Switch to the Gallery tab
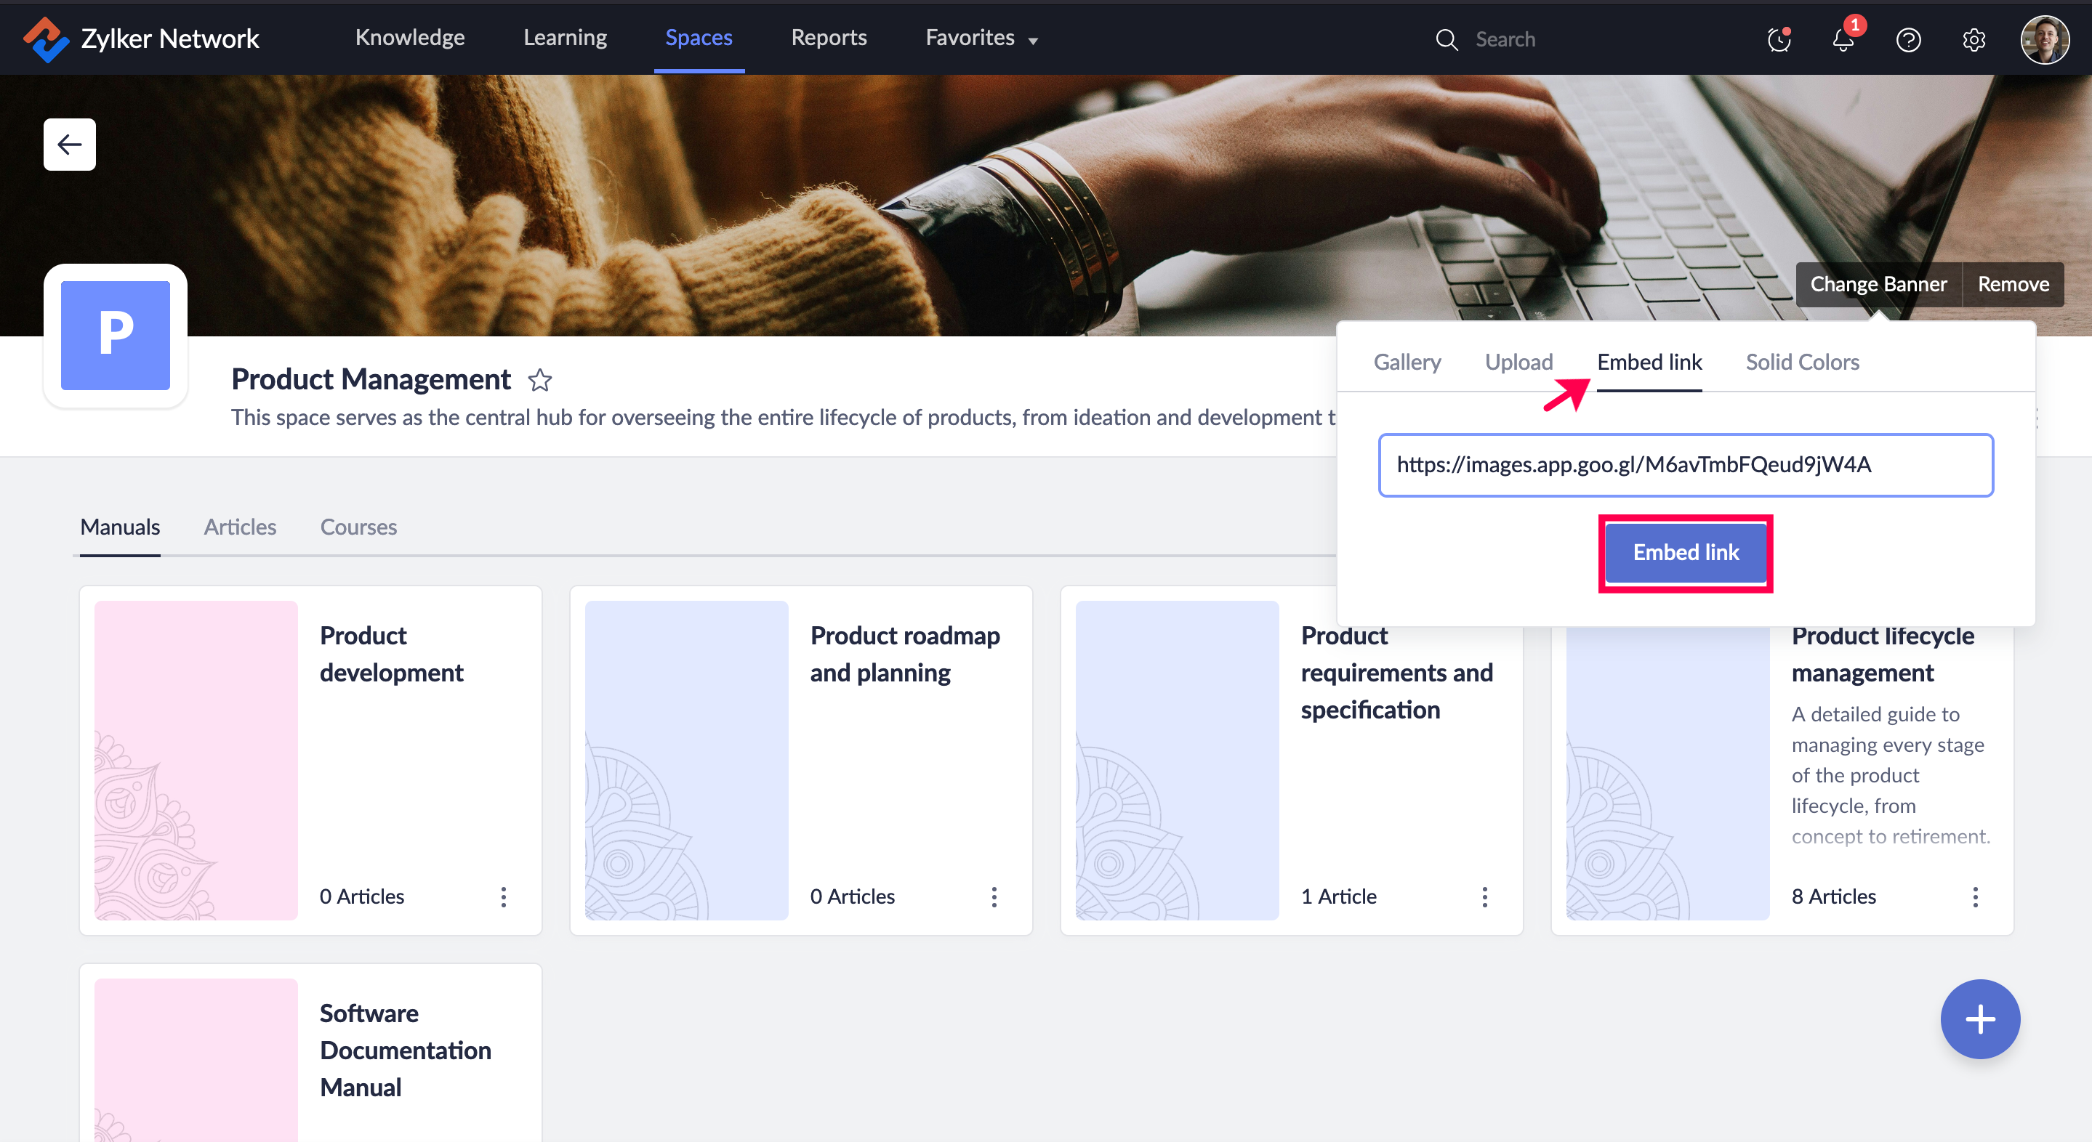The width and height of the screenshot is (2092, 1142). [x=1407, y=362]
